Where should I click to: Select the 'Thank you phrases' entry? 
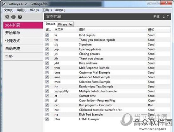[91, 58]
